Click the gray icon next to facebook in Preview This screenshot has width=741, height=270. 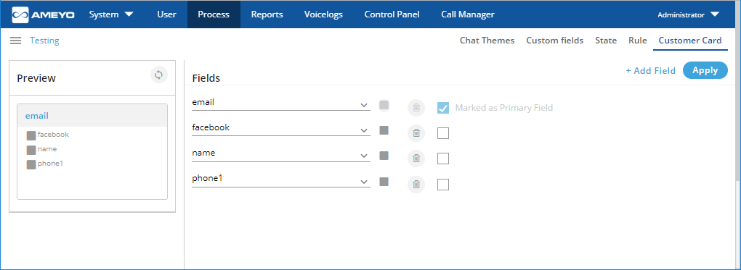point(31,135)
